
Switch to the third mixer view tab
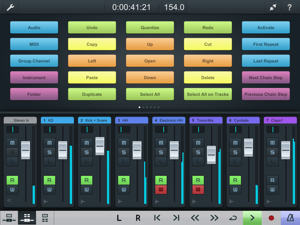[45, 218]
